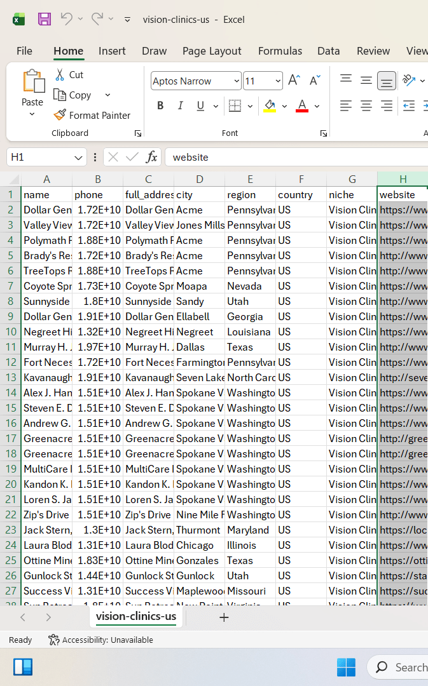This screenshot has height=686, width=428.
Task: Open the Review ribbon tab
Action: pos(373,51)
